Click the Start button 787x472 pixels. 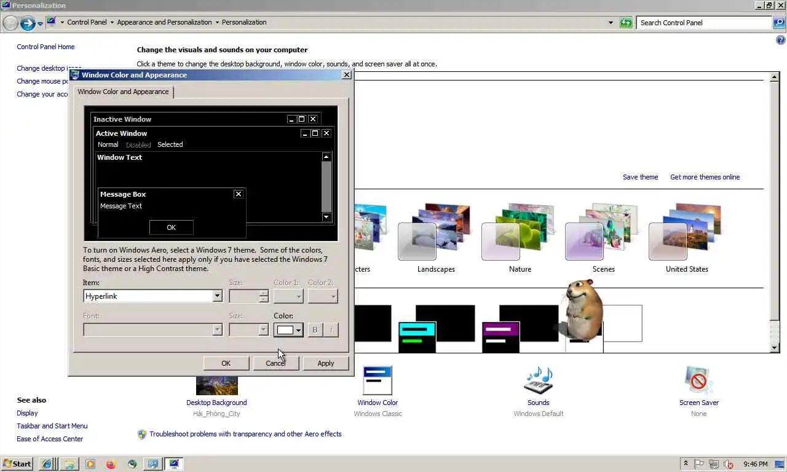(x=17, y=464)
